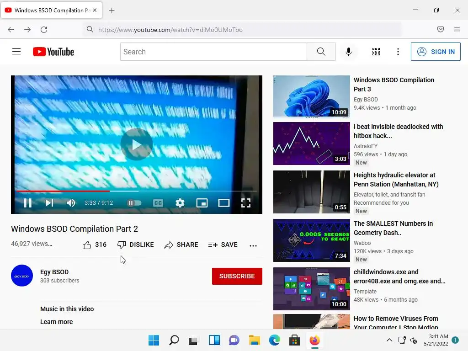This screenshot has height=351, width=468.
Task: Focus the YouTube Search field
Action: click(213, 52)
